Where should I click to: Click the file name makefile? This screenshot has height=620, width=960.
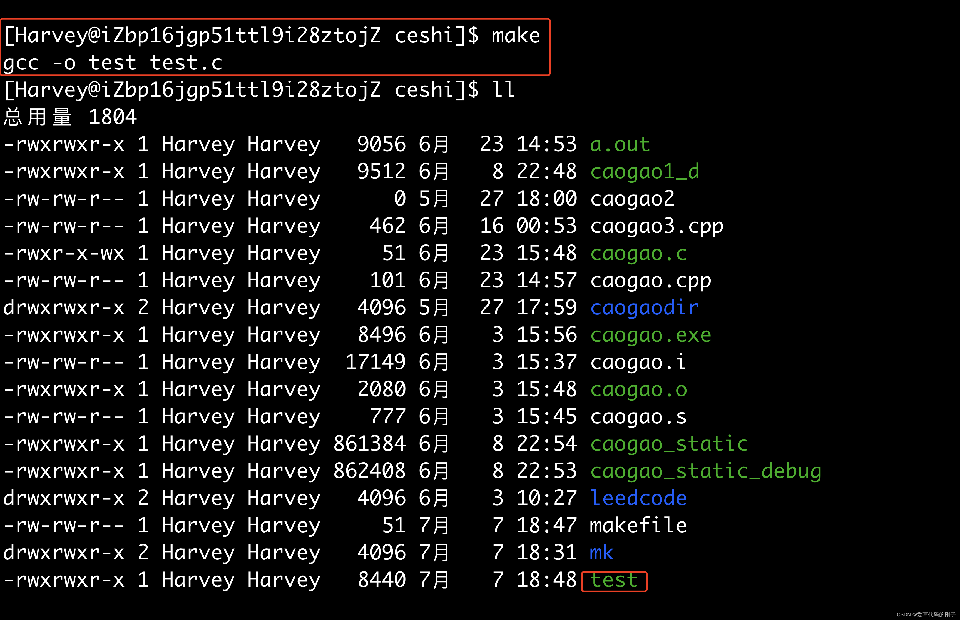pos(638,525)
